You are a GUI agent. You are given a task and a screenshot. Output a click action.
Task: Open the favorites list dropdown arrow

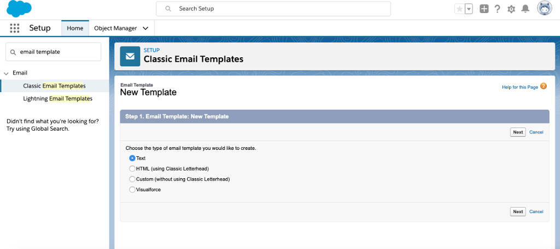(469, 9)
